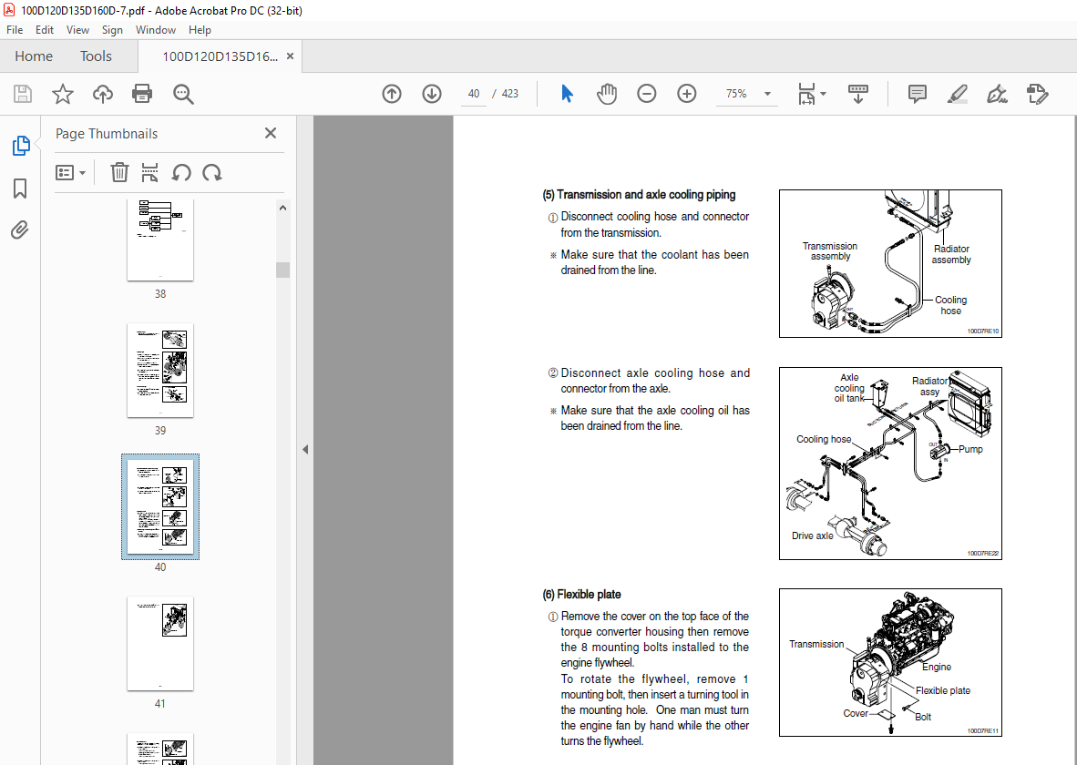Screen dimensions: 1077x765
Task: Open the File menu
Action: tap(15, 29)
